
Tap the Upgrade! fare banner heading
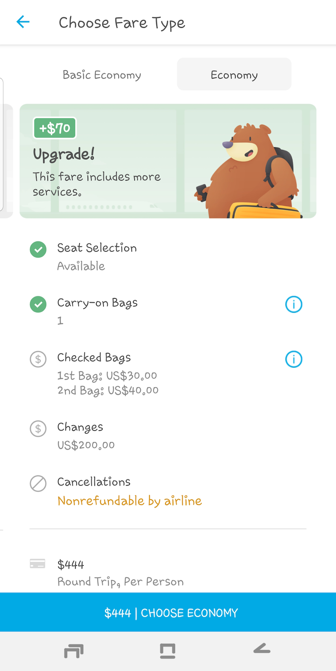[x=64, y=154]
